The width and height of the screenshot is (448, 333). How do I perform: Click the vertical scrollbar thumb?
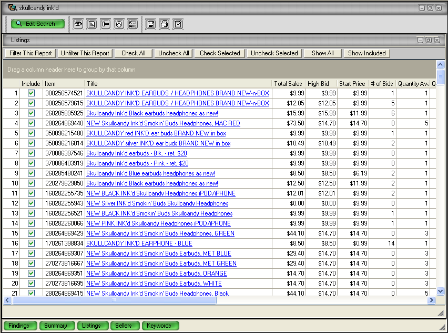[440, 77]
